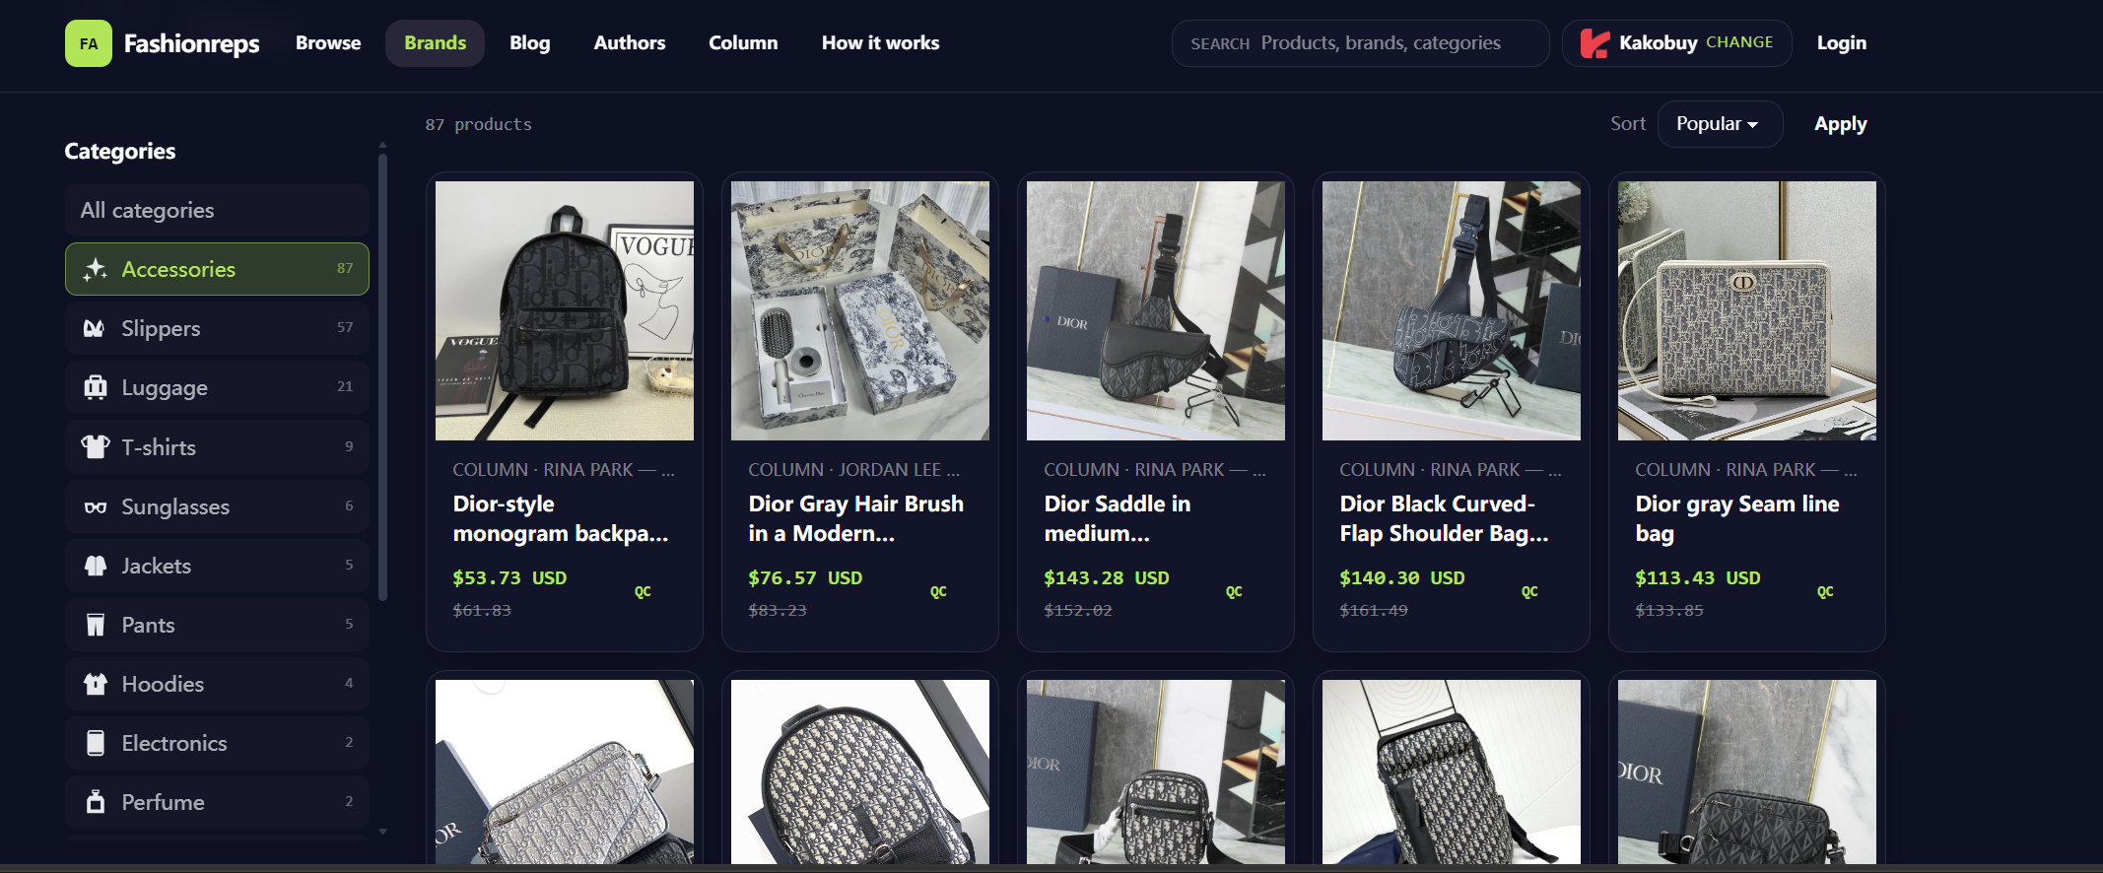Click the green FA logo icon
The height and width of the screenshot is (873, 2103).
(89, 43)
